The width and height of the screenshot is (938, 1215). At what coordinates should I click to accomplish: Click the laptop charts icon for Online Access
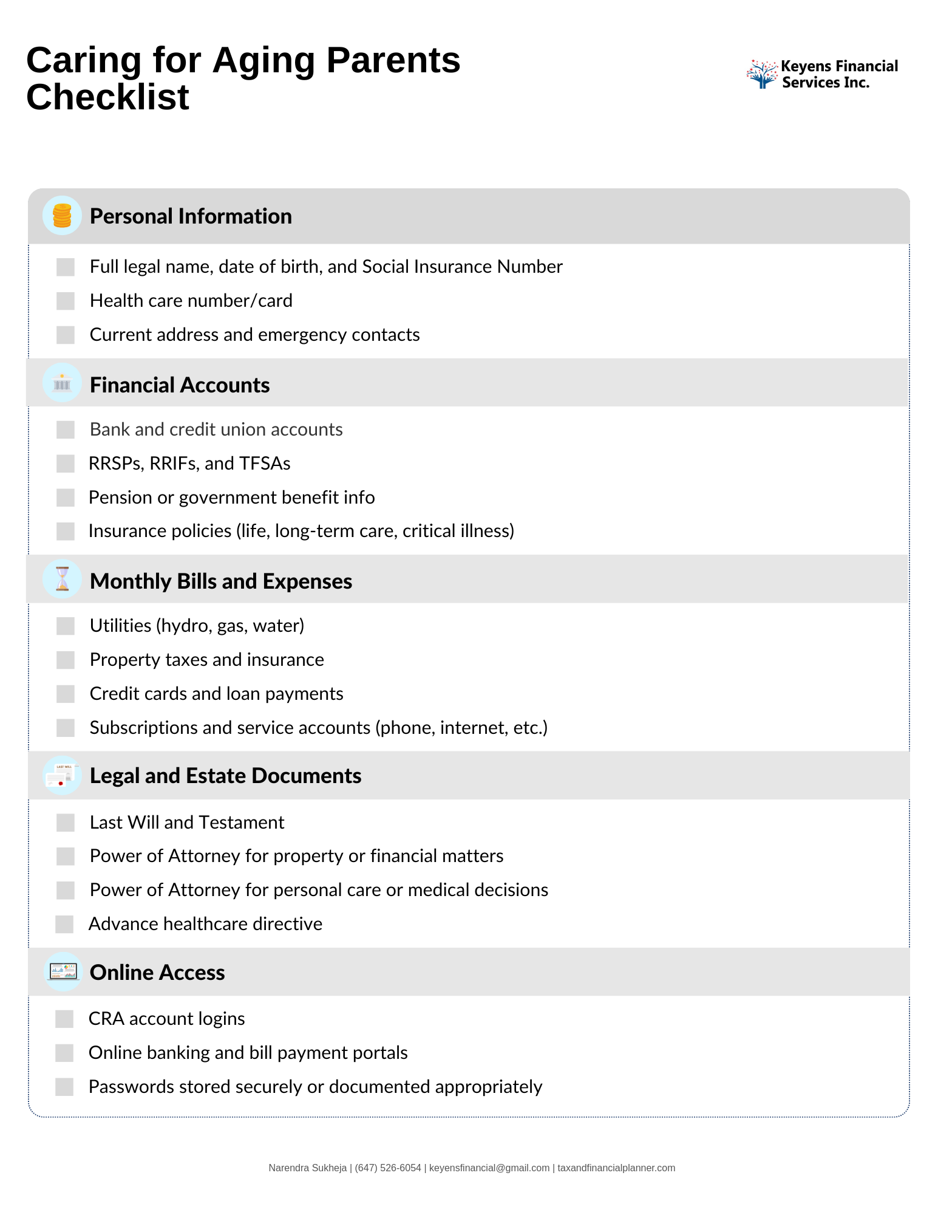(x=62, y=972)
